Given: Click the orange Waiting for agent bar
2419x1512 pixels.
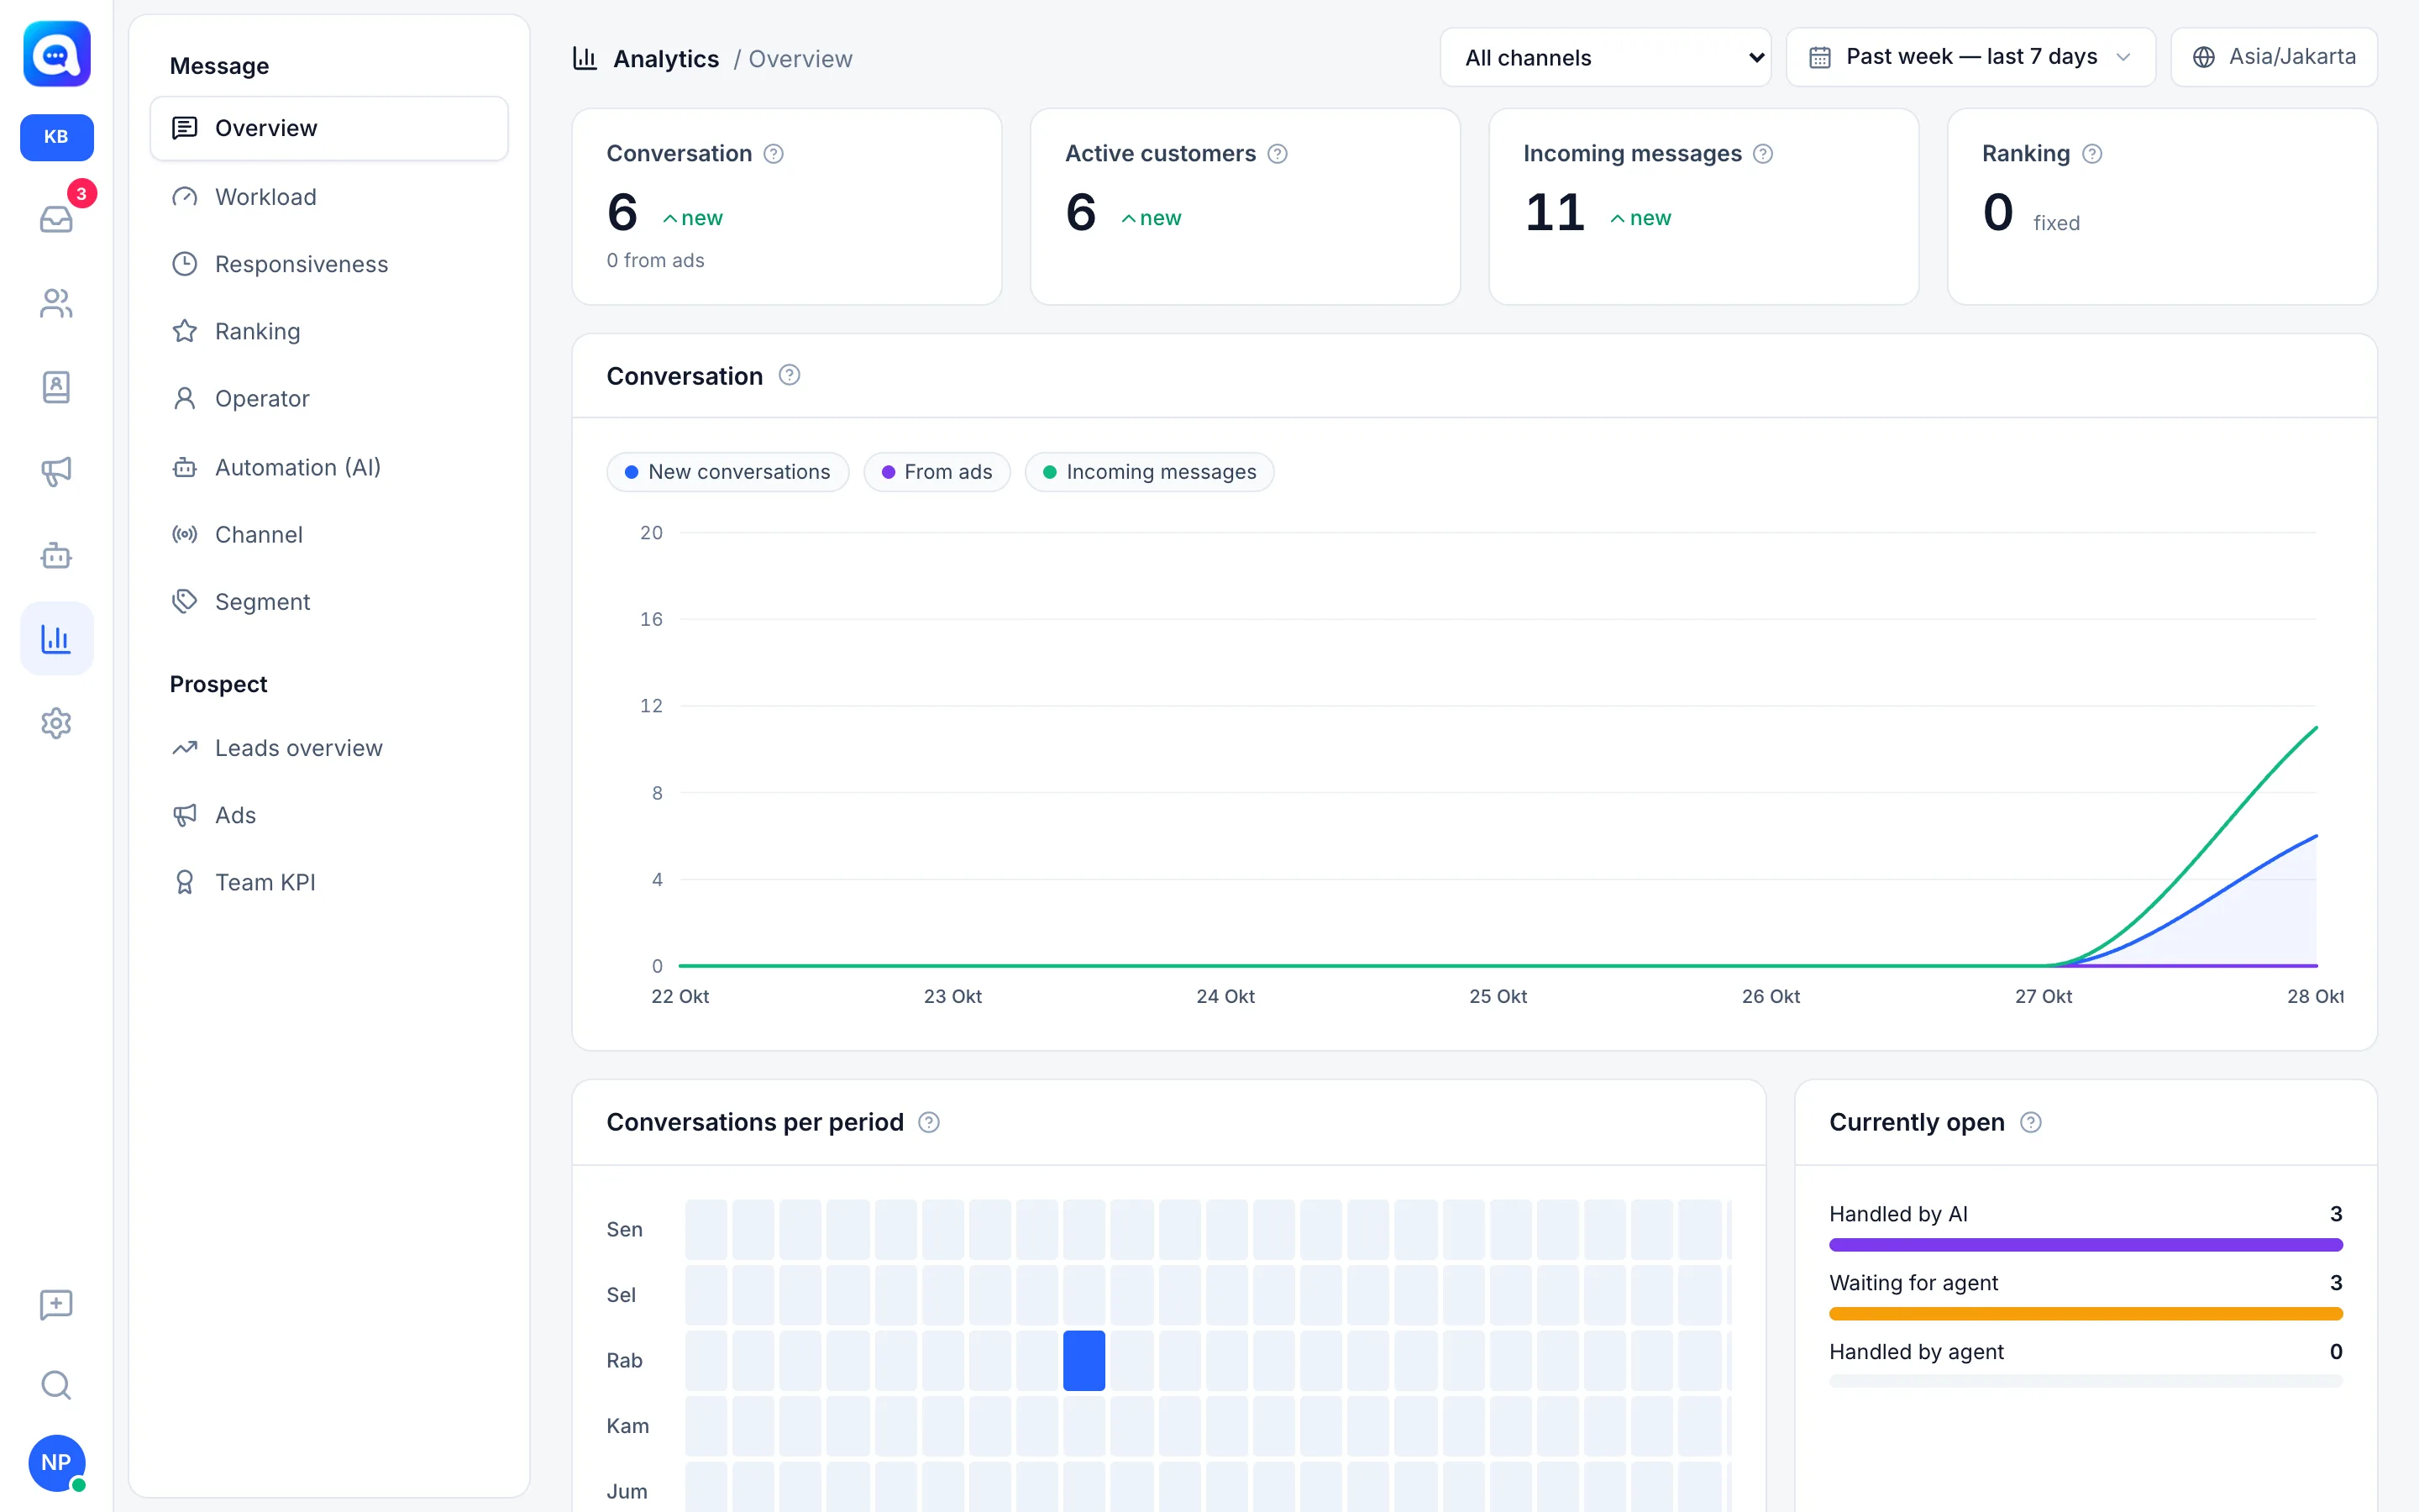Looking at the screenshot, I should click(2086, 1314).
